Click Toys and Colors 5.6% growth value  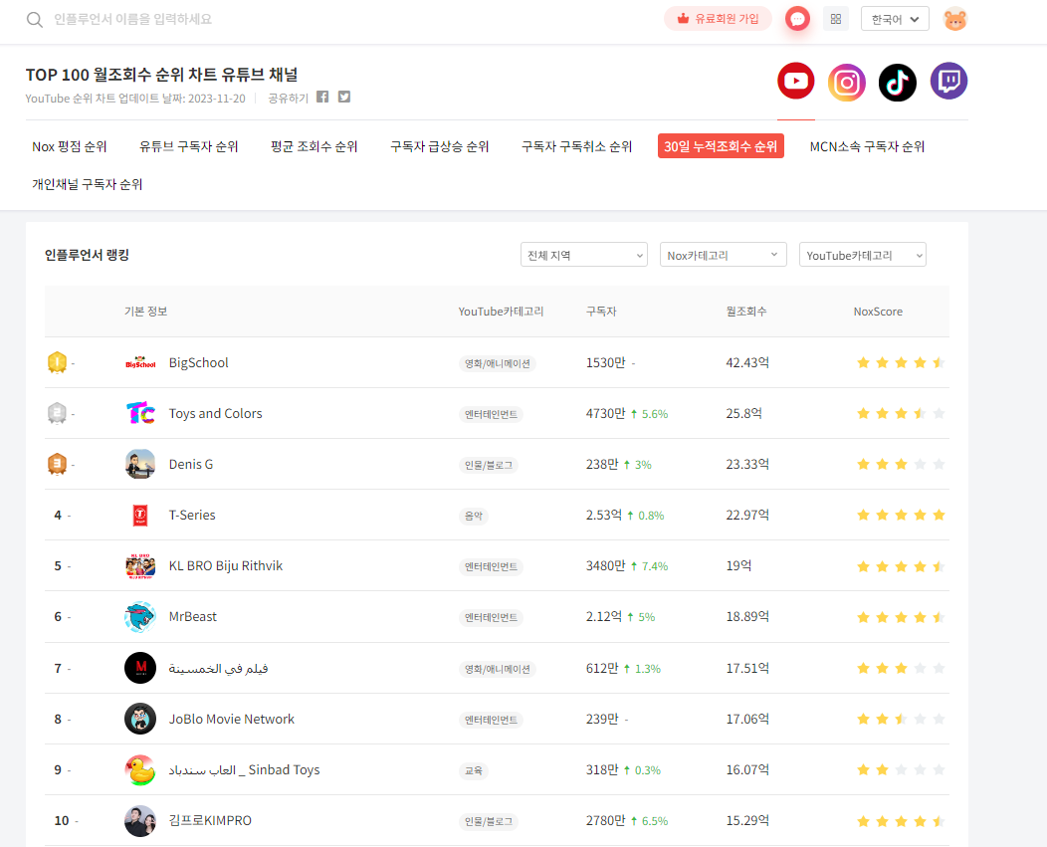[x=655, y=414]
